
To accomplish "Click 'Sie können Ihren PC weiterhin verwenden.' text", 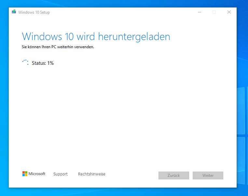I will (x=58, y=47).
